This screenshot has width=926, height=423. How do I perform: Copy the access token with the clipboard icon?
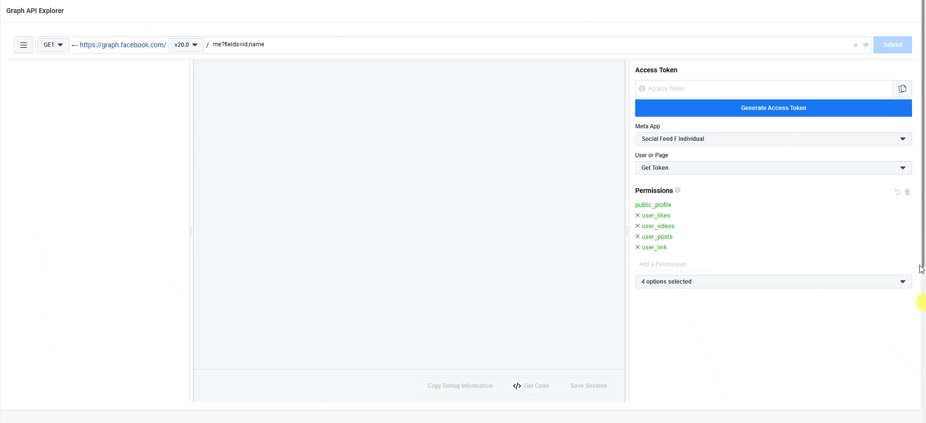coord(902,89)
